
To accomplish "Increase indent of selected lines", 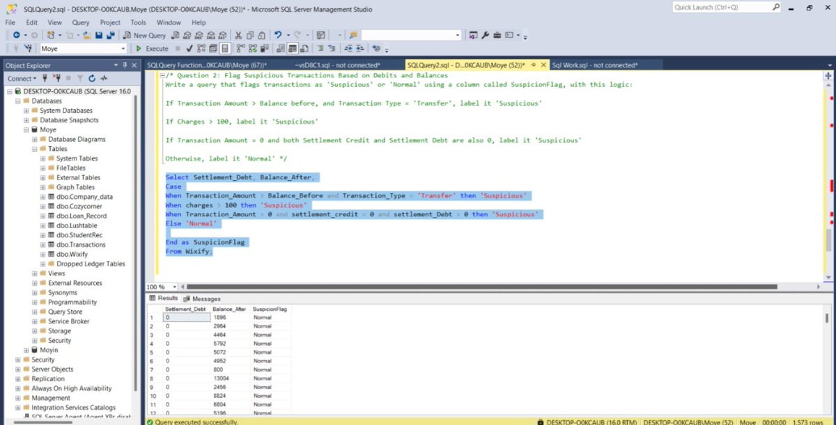I will 359,49.
